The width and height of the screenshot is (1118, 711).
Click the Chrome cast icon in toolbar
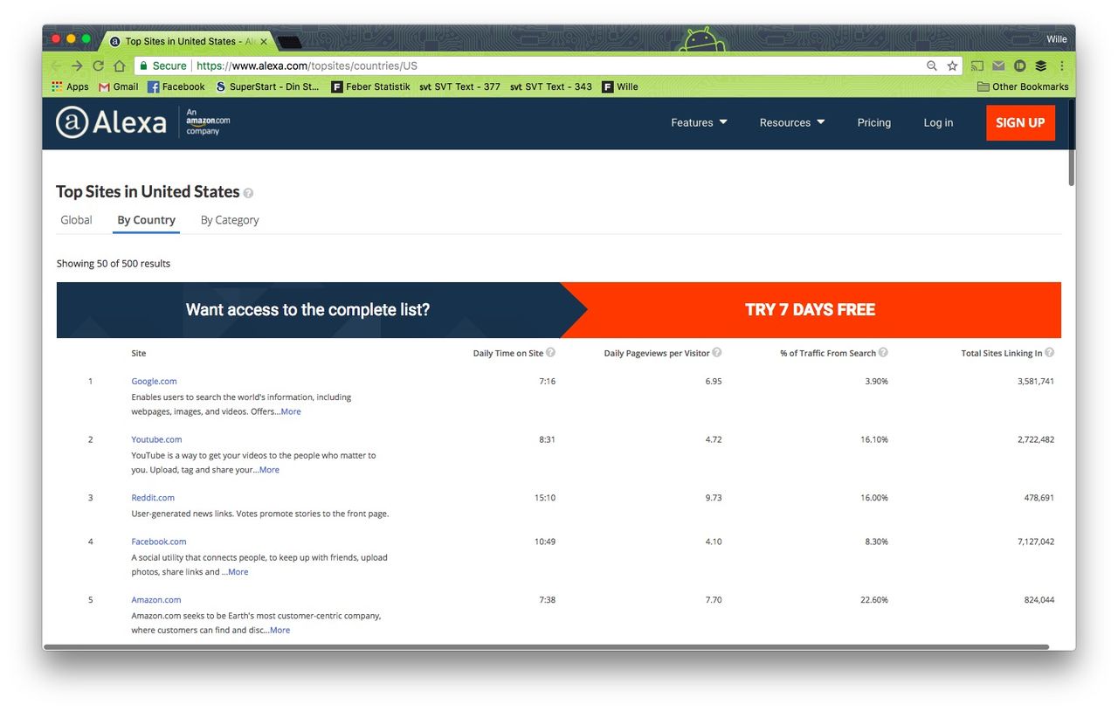(977, 66)
